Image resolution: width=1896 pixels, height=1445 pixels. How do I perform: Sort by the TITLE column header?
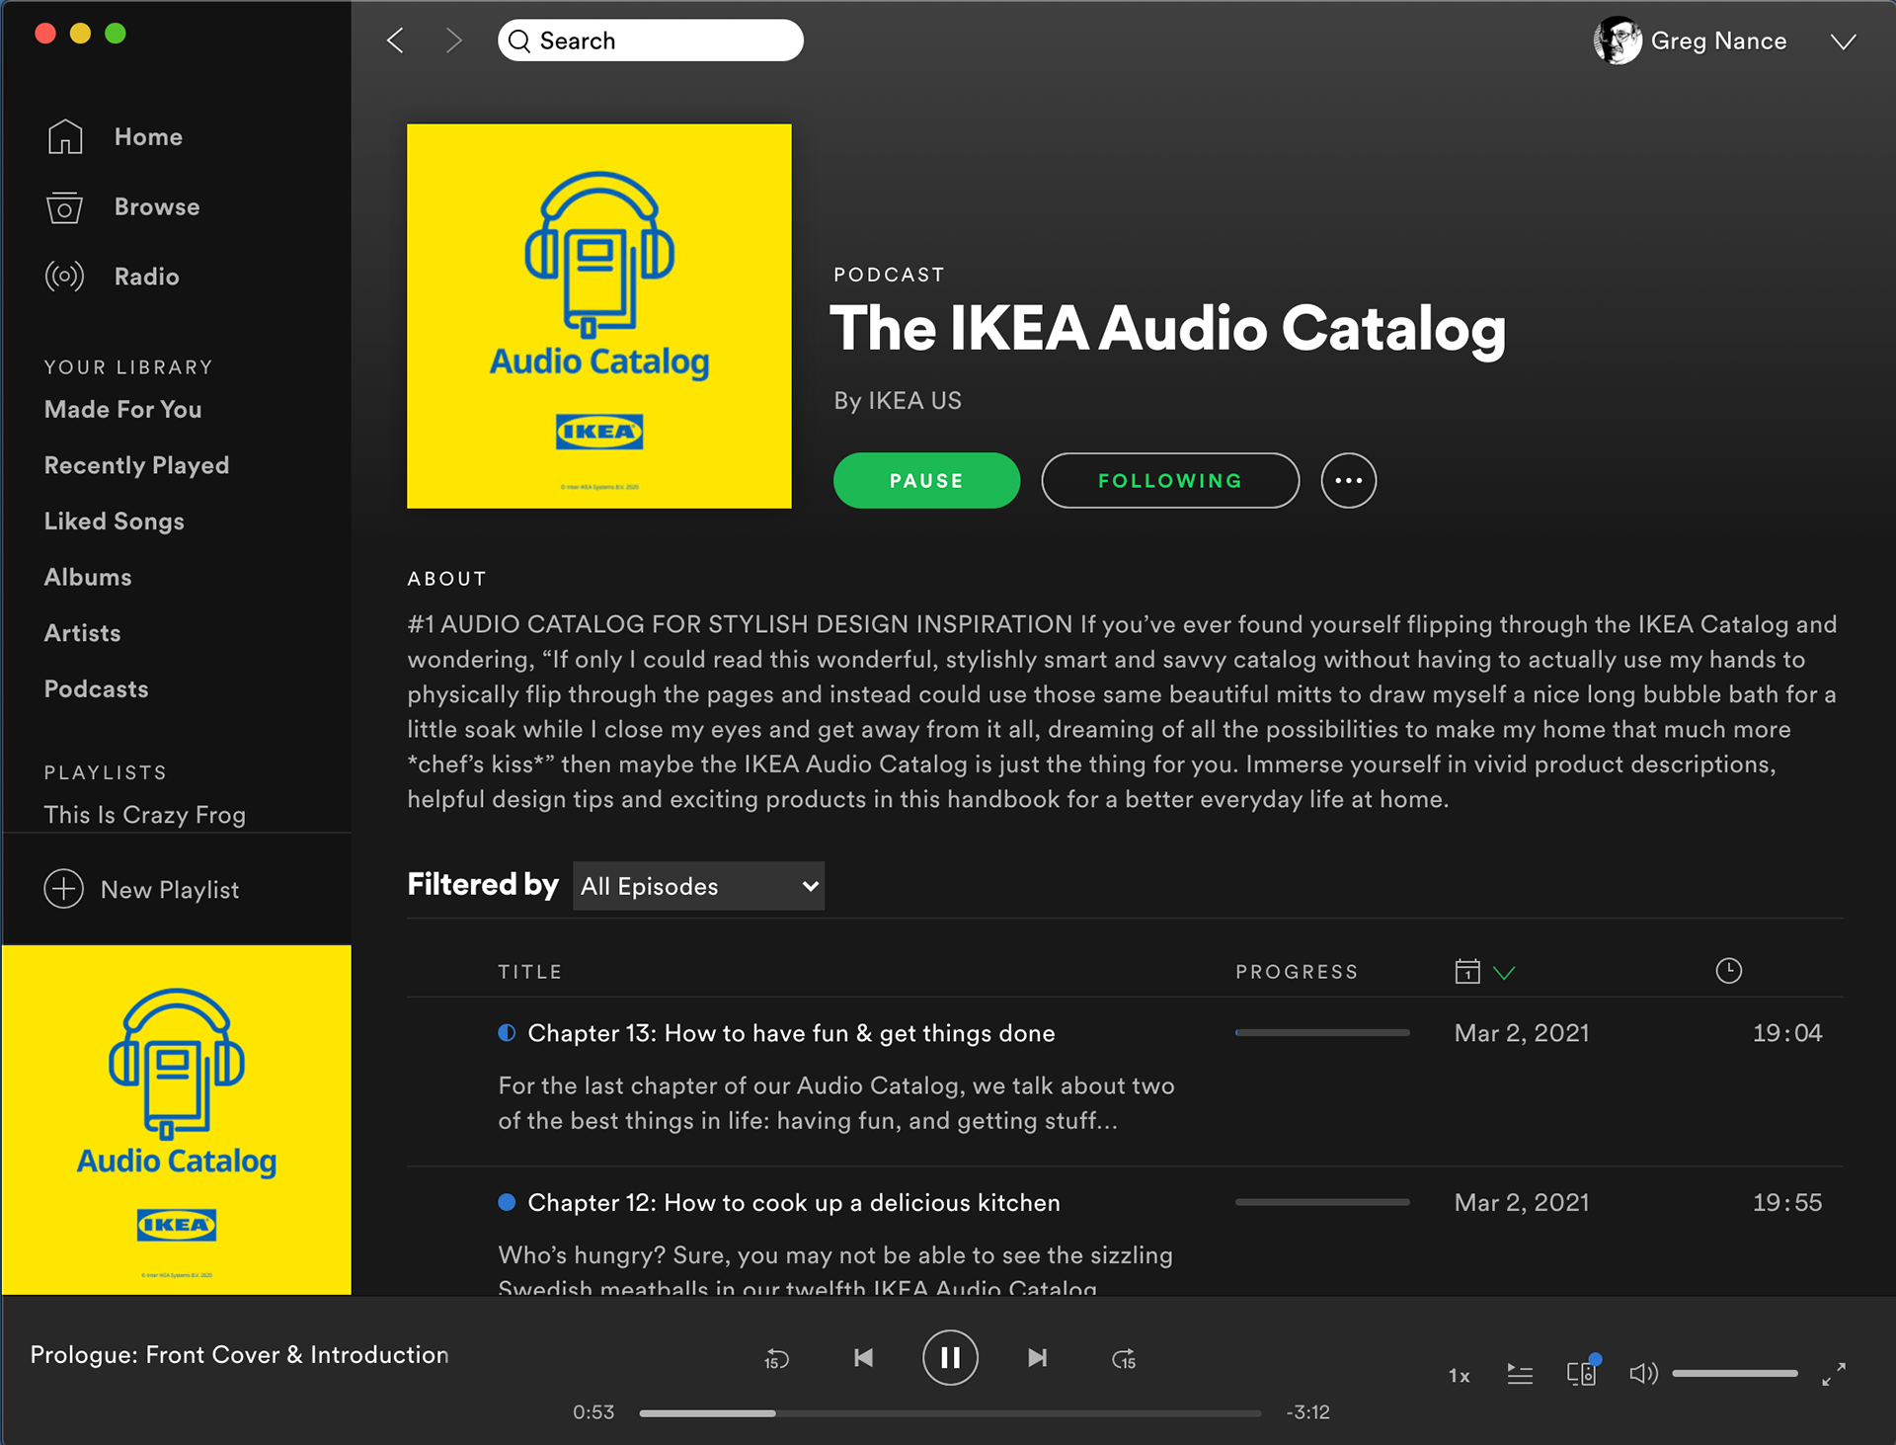point(530,972)
